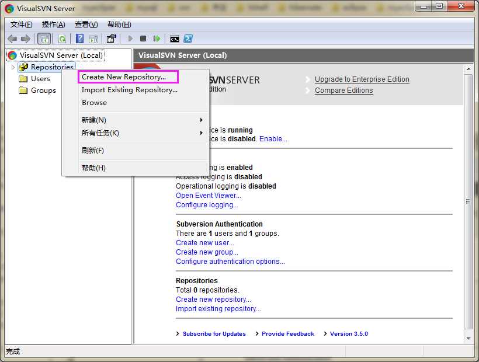Click the vertical scrollbar thumb
The height and width of the screenshot is (362, 479).
click(x=468, y=201)
